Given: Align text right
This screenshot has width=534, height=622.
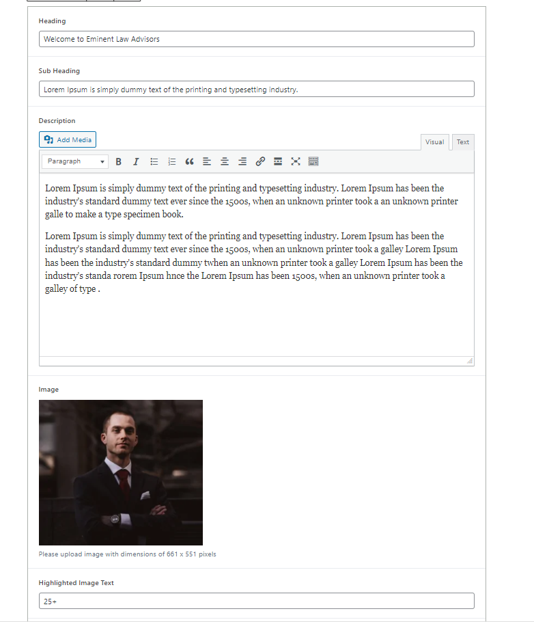Looking at the screenshot, I should [x=242, y=161].
